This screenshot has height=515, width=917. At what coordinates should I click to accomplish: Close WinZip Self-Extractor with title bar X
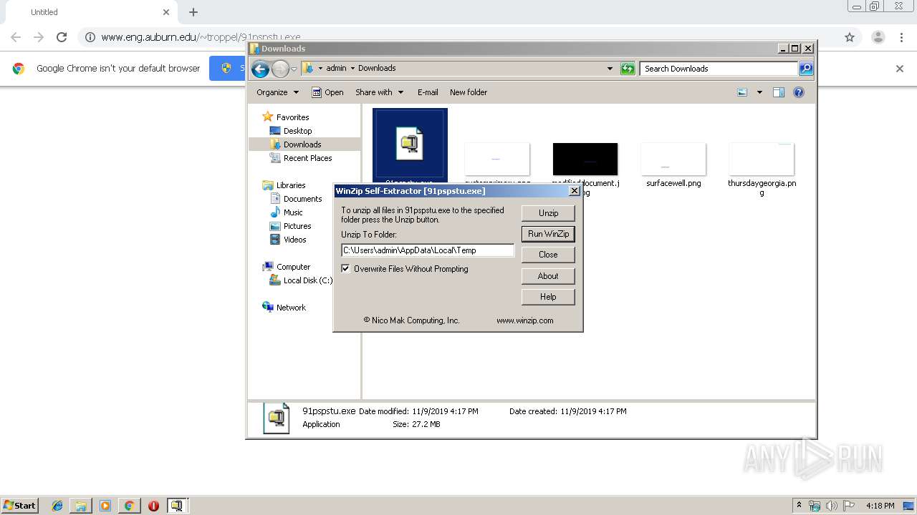click(575, 191)
